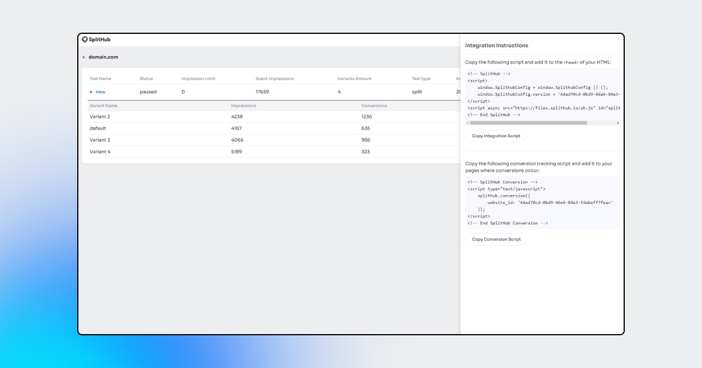Select the "default" variant row name
This screenshot has height=368, width=702.
pyautogui.click(x=98, y=129)
